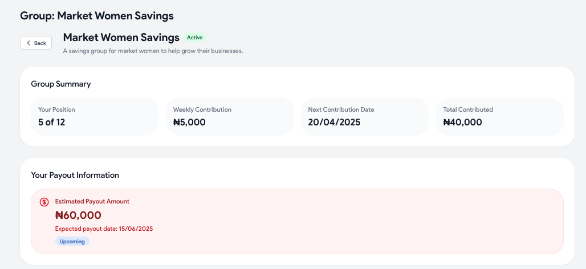
Task: Click the Back button
Action: tap(36, 43)
